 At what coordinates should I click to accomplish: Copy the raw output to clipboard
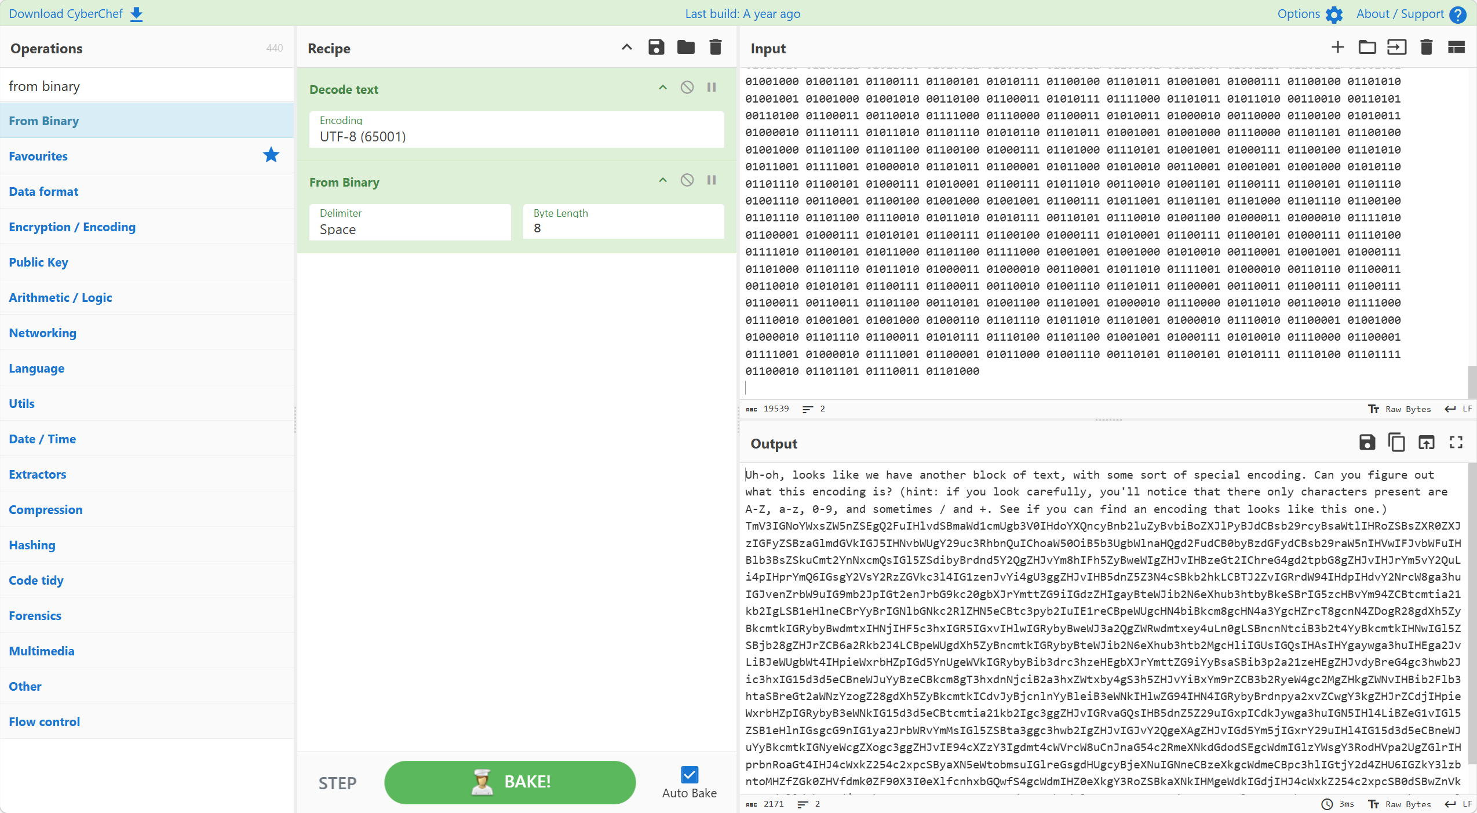point(1396,443)
